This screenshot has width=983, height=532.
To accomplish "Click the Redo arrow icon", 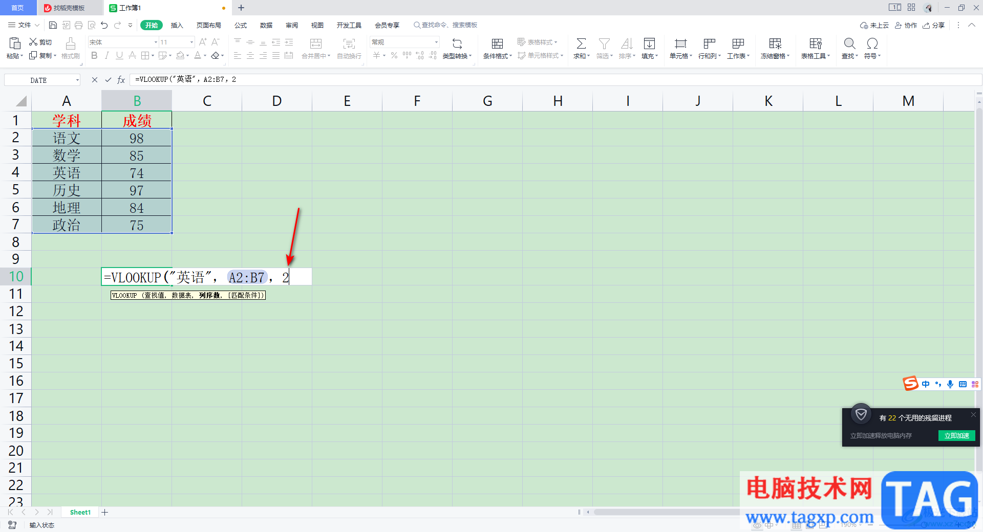I will coord(118,25).
